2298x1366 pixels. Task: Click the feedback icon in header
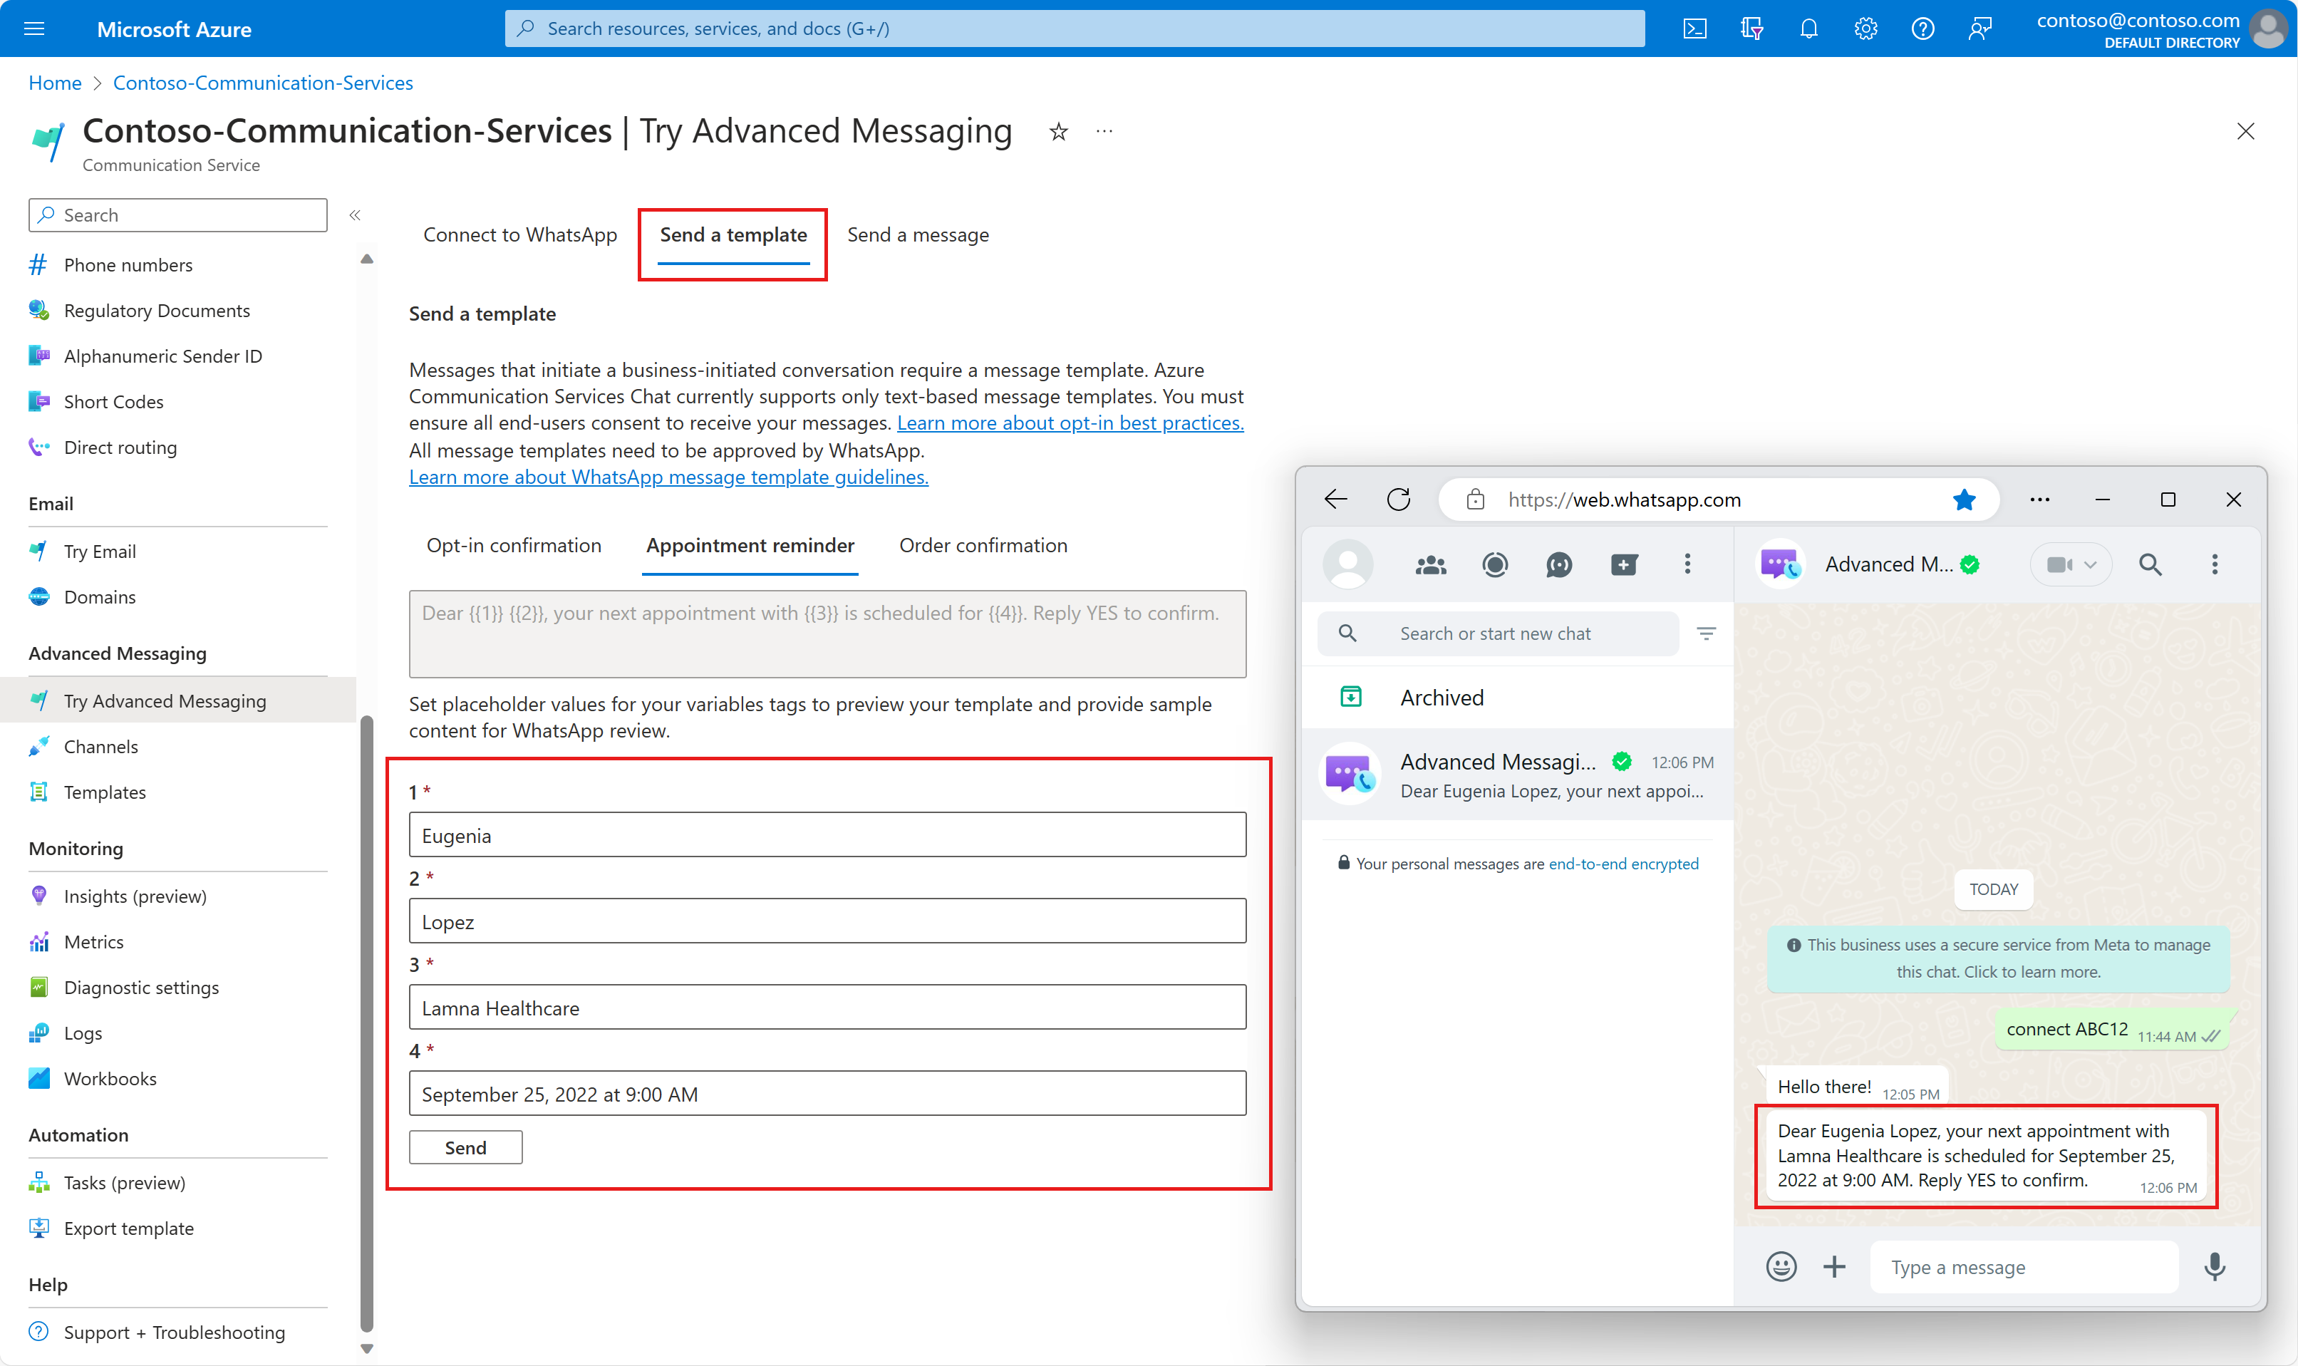point(1979,29)
